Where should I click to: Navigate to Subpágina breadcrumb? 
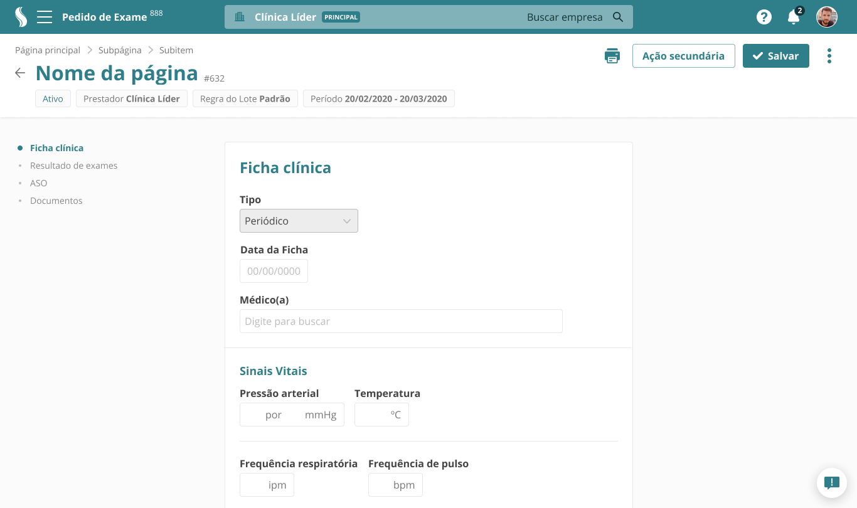pos(120,50)
